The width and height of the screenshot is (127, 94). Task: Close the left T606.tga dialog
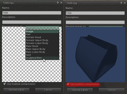coord(61,3)
